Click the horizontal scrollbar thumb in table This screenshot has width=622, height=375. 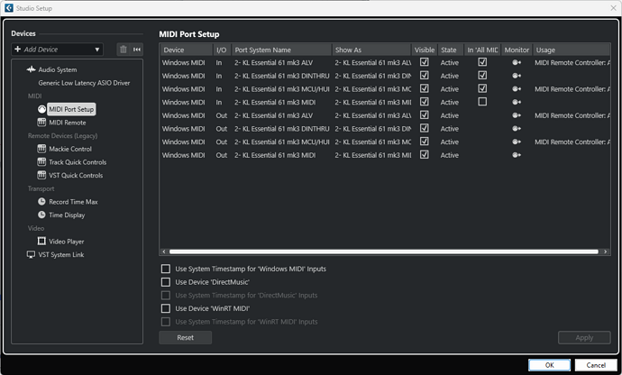(384, 252)
